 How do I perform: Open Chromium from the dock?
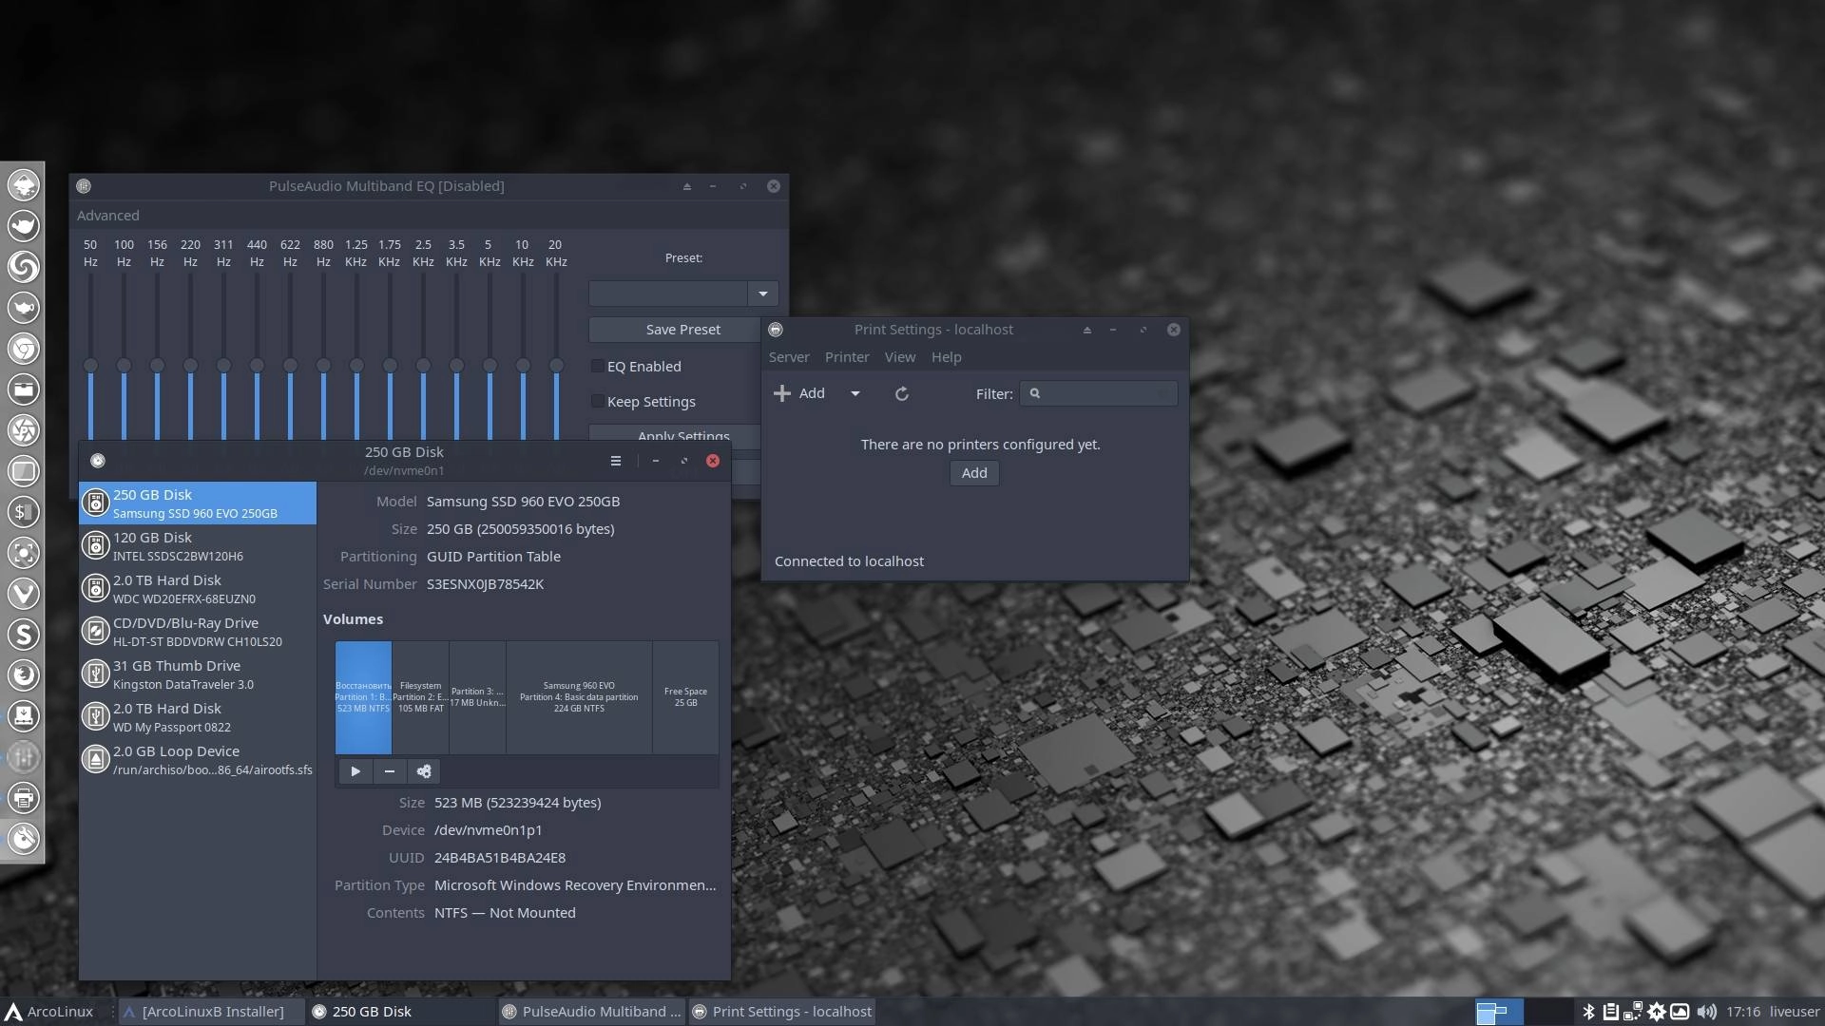coord(24,349)
